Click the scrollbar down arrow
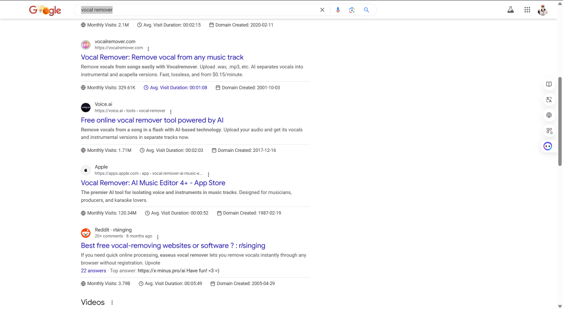Viewport: 563px width, 309px height. tap(560, 306)
